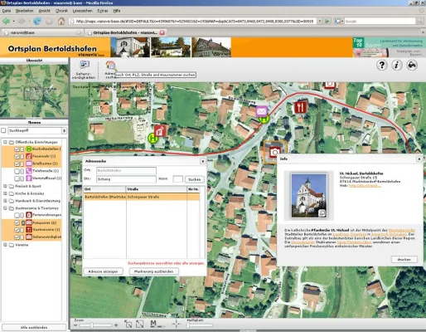426x332 pixels.
Task: Click the Telefonzelle phone layer icon
Action: pos(29,171)
